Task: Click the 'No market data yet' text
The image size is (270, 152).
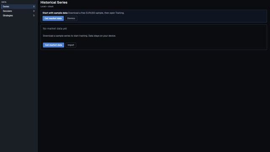Action: click(55, 29)
